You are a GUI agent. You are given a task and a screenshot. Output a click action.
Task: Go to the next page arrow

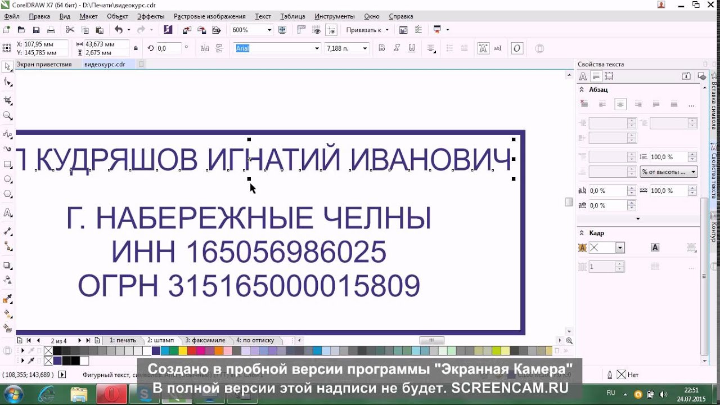pos(79,340)
